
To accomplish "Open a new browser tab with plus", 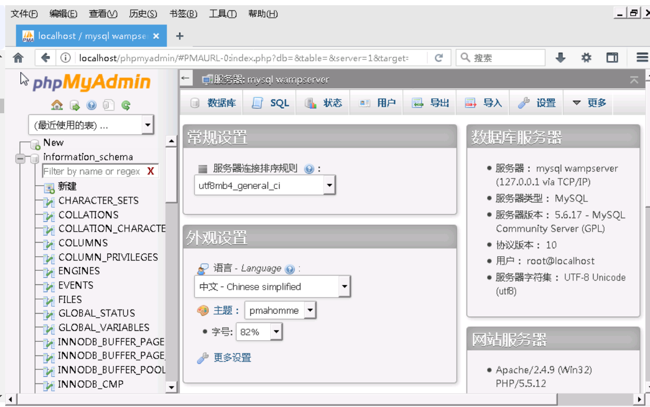I will pyautogui.click(x=180, y=36).
